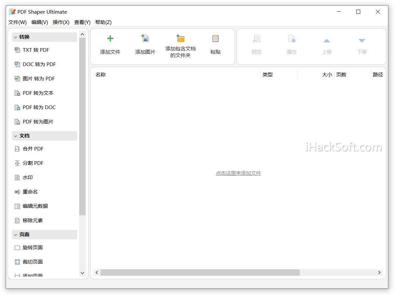Maximize the PDF Shaper window
The height and width of the screenshot is (296, 395).
tap(358, 12)
